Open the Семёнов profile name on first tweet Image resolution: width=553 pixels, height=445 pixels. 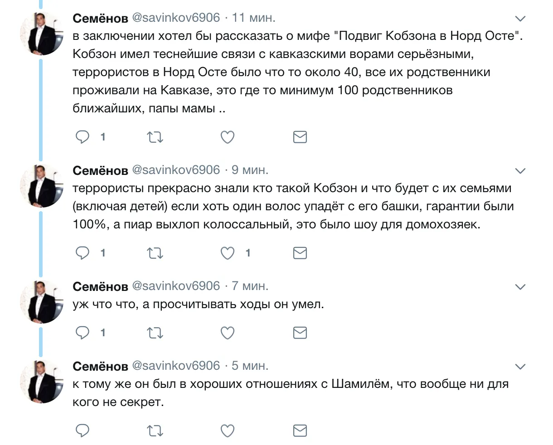pyautogui.click(x=100, y=18)
